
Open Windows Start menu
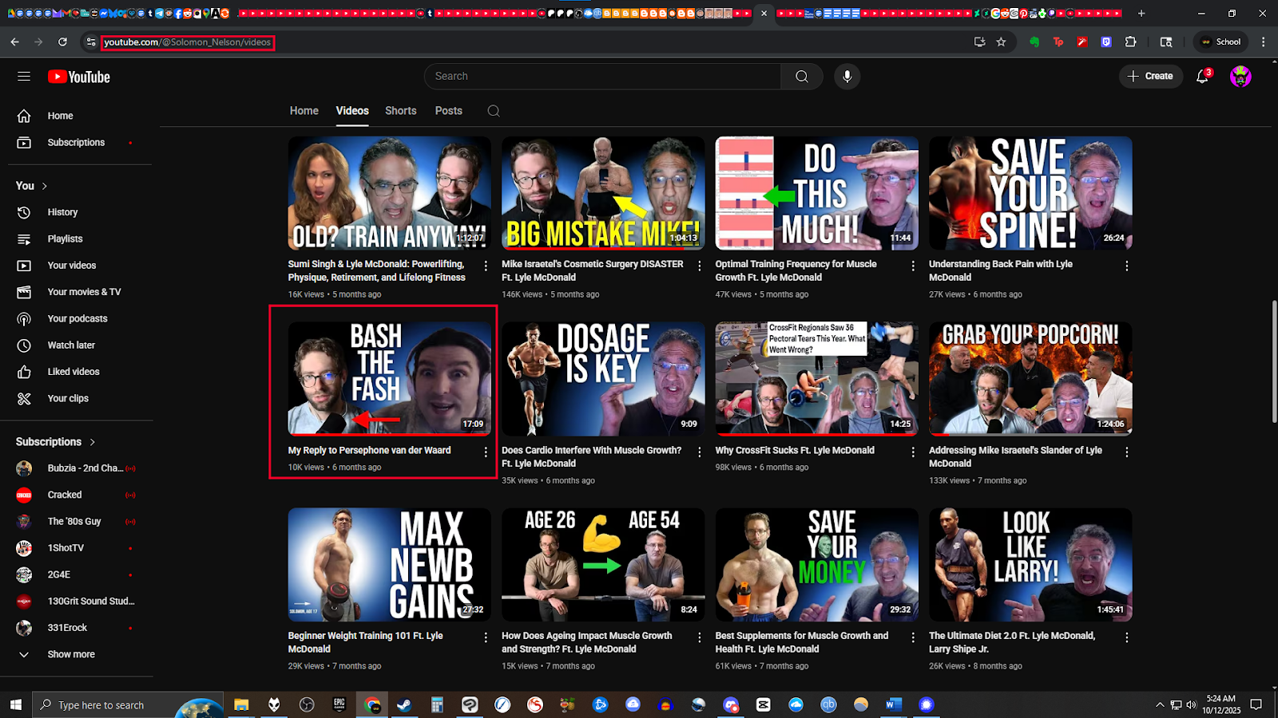[x=15, y=704]
